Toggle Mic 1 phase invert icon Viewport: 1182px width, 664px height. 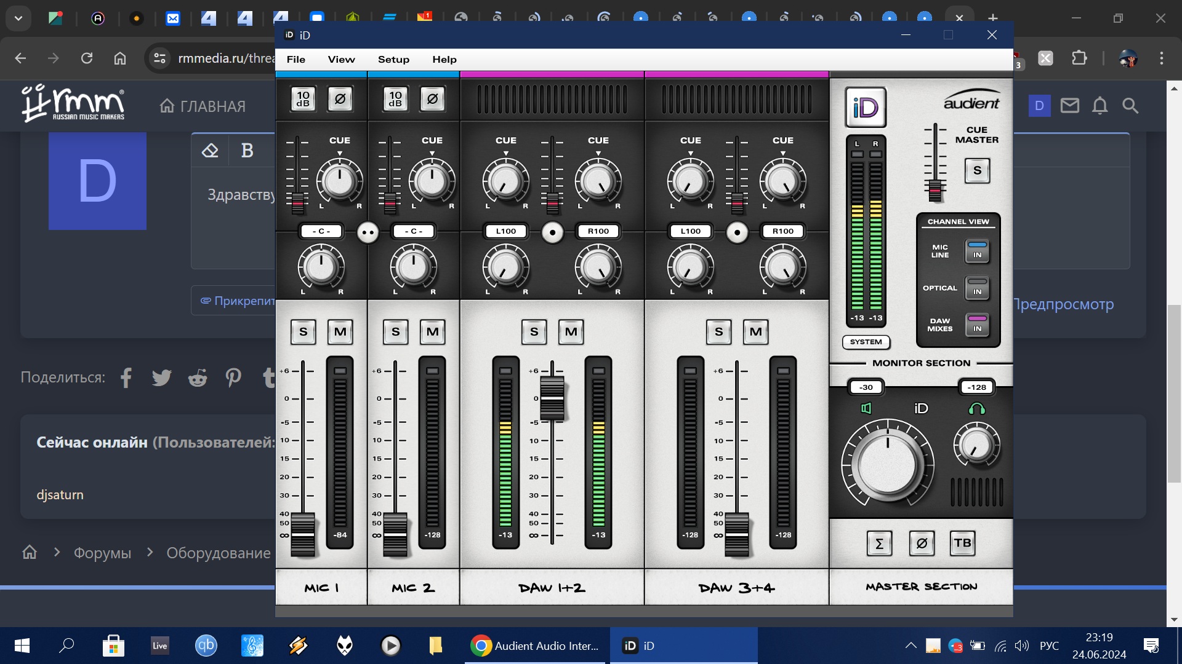340,99
